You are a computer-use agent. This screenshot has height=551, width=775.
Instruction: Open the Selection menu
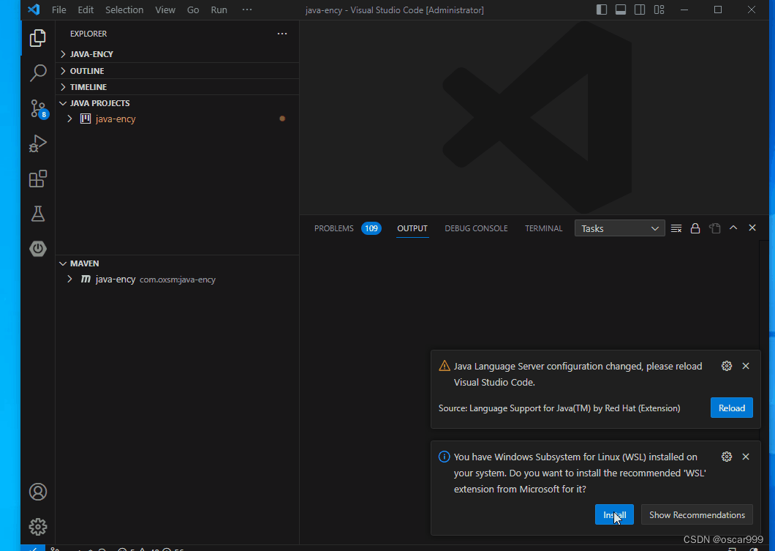(124, 10)
